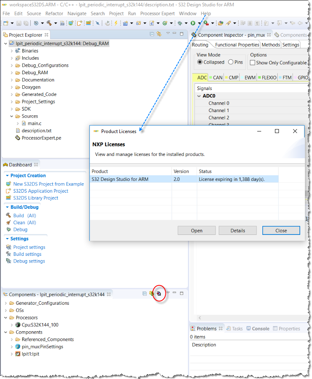Click the Project settings link in Dashboard
This screenshot has height=379, width=312.
point(29,247)
